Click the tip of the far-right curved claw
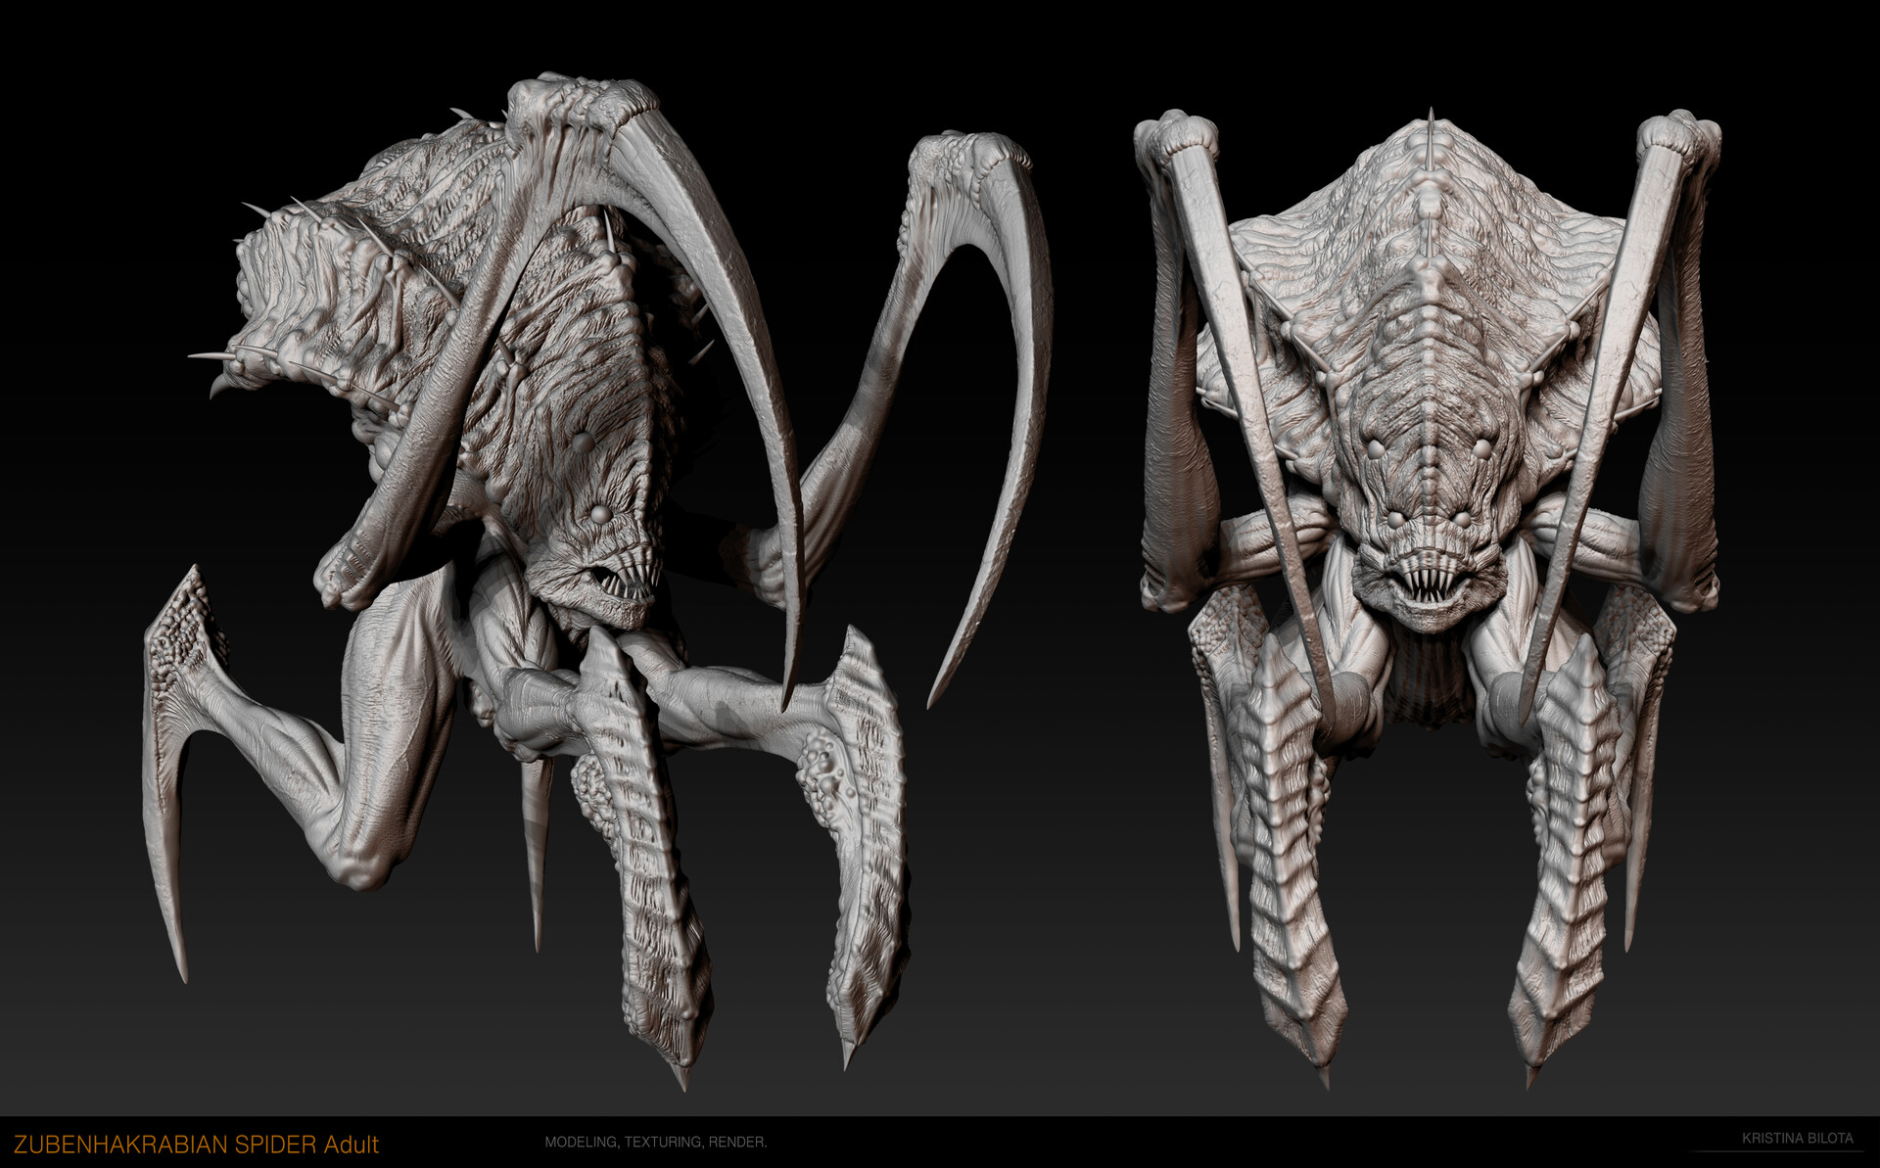 click(x=930, y=701)
